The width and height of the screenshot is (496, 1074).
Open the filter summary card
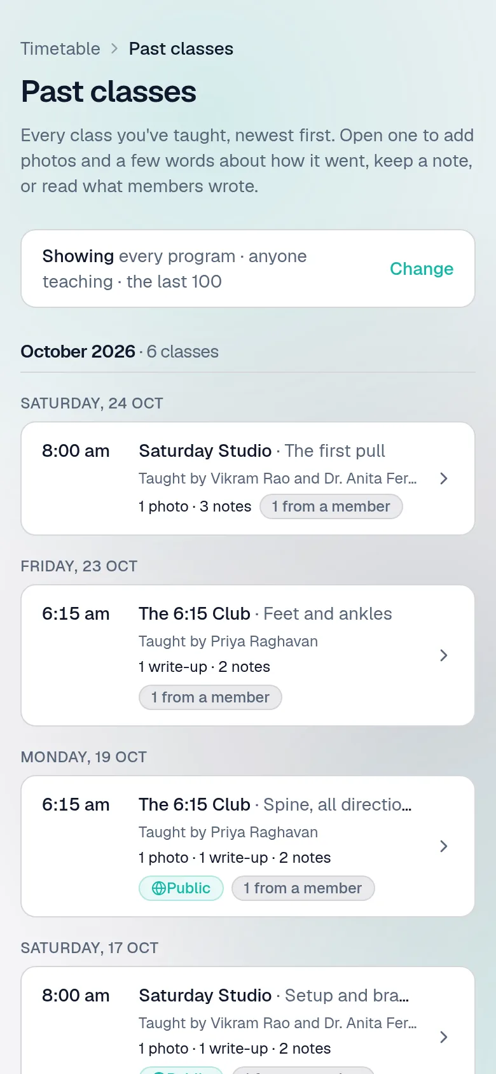click(248, 268)
